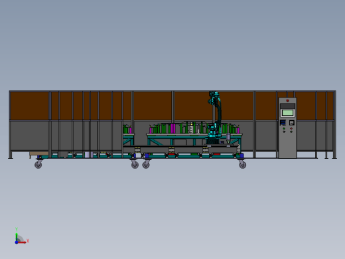
Task: Select the rightmost caster wheel under the cart
Action: click(x=243, y=165)
